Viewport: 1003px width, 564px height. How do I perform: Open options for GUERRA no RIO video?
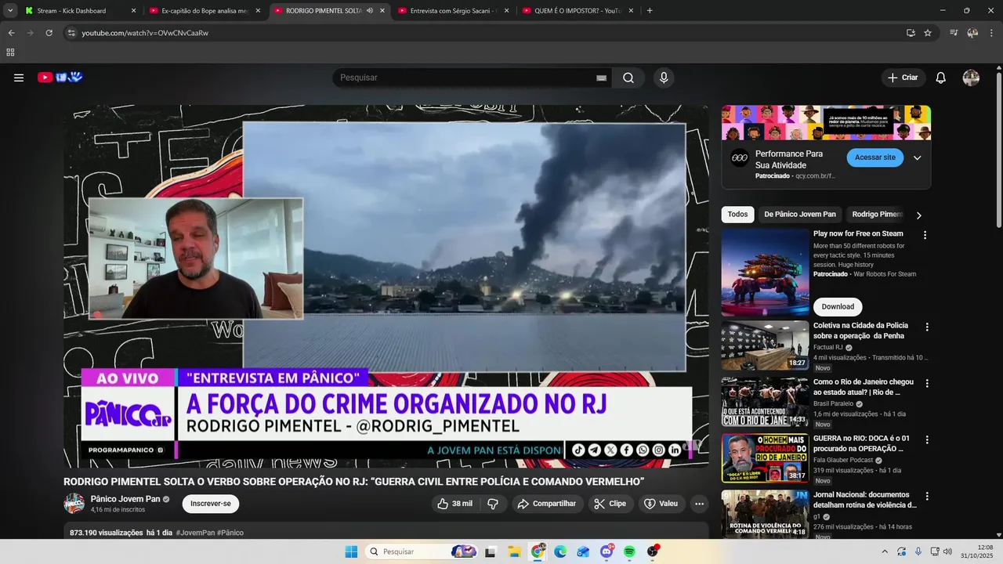click(x=927, y=439)
